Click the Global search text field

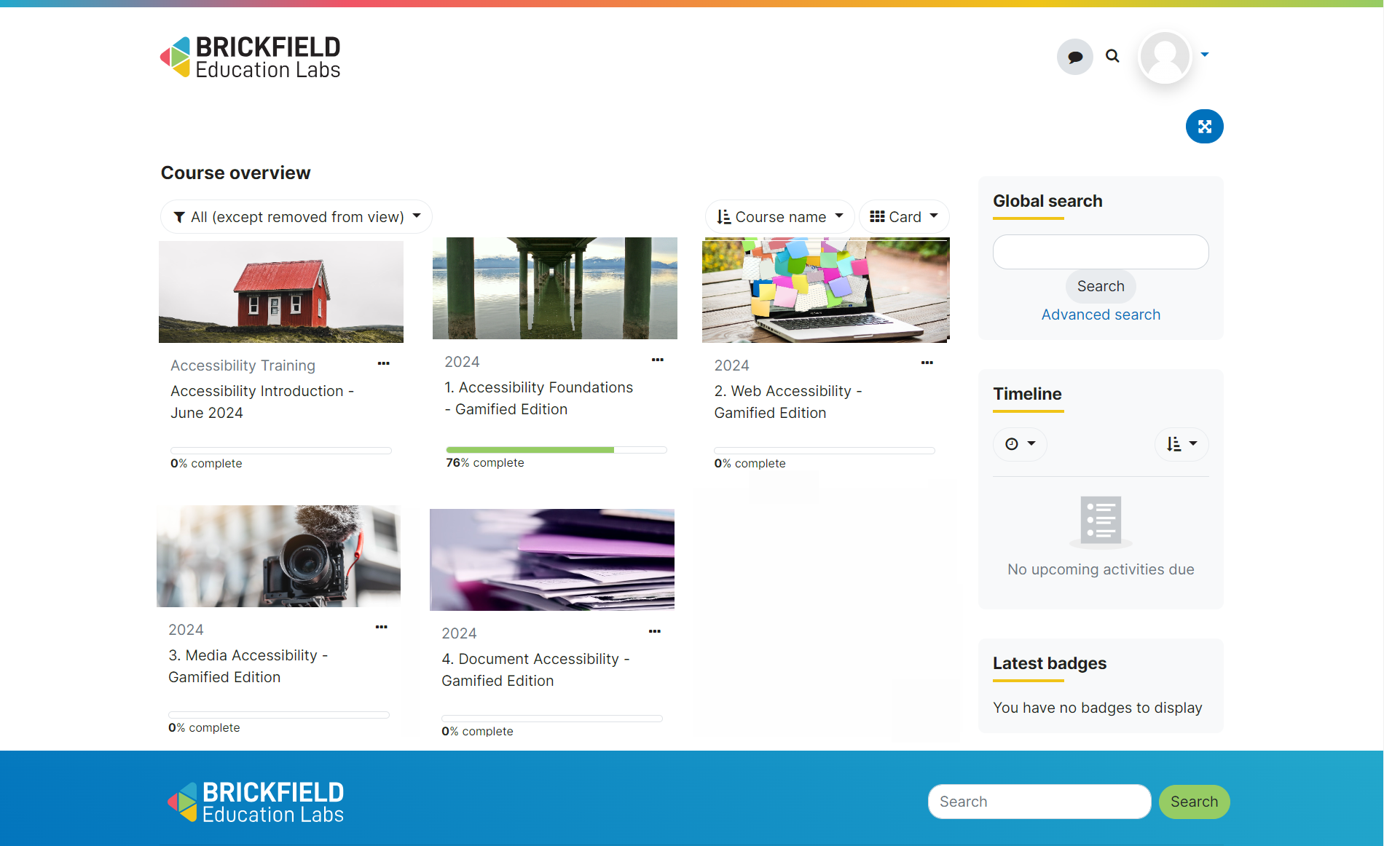point(1101,252)
